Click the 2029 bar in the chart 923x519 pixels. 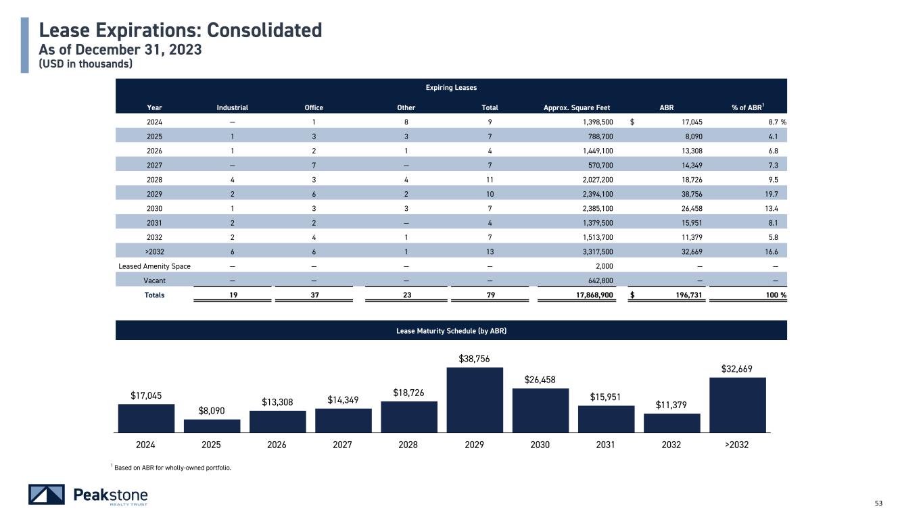[475, 399]
